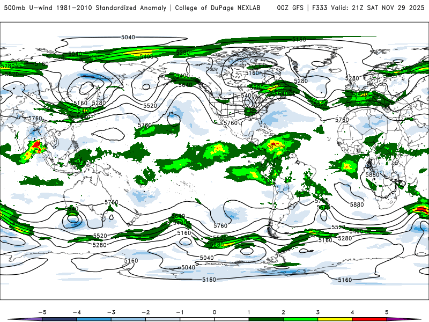The width and height of the screenshot is (429, 322).
Task: Click the topmost '5040' contour label near the Arctic
Action: (128, 37)
